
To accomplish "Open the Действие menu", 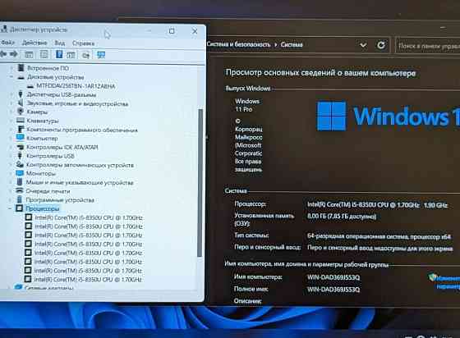I will pyautogui.click(x=34, y=43).
